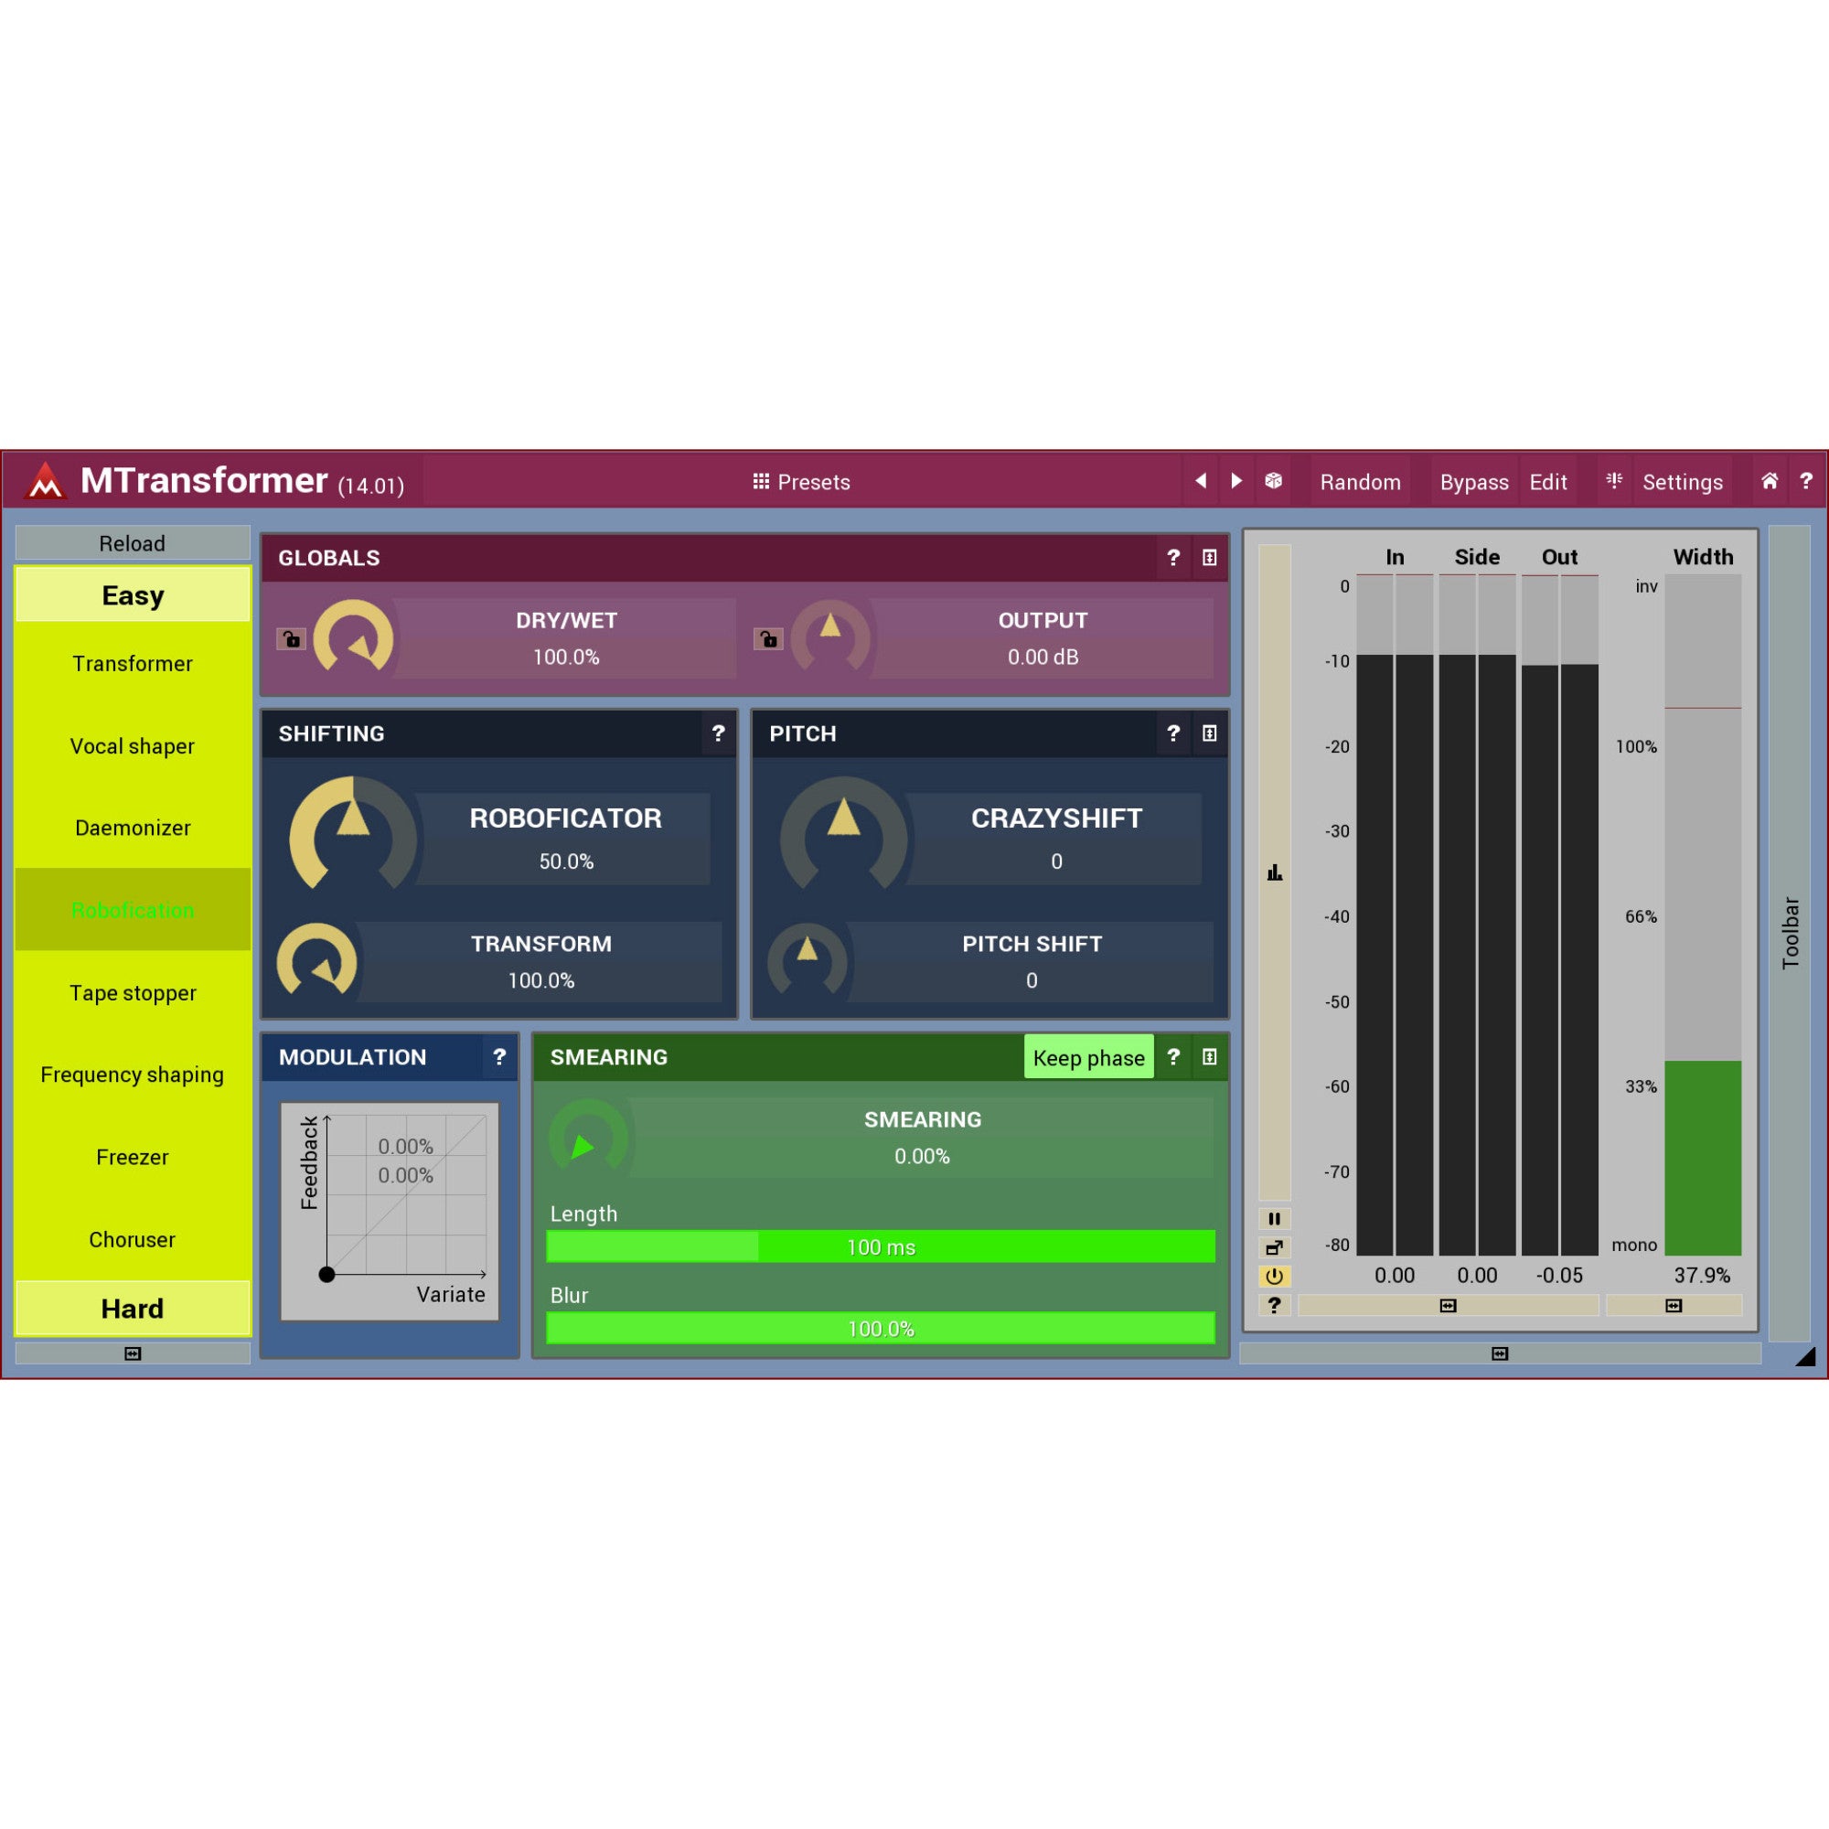Toggle the meters power button
The height and width of the screenshot is (1829, 1829).
[1274, 1276]
